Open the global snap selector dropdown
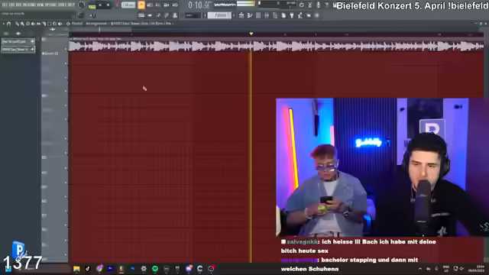The height and width of the screenshot is (275, 489). [193, 15]
